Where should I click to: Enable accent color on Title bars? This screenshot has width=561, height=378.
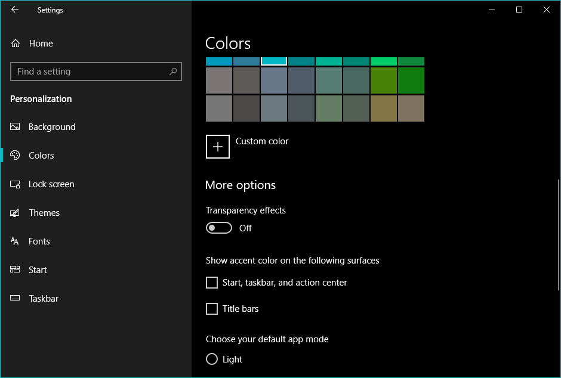tap(212, 309)
